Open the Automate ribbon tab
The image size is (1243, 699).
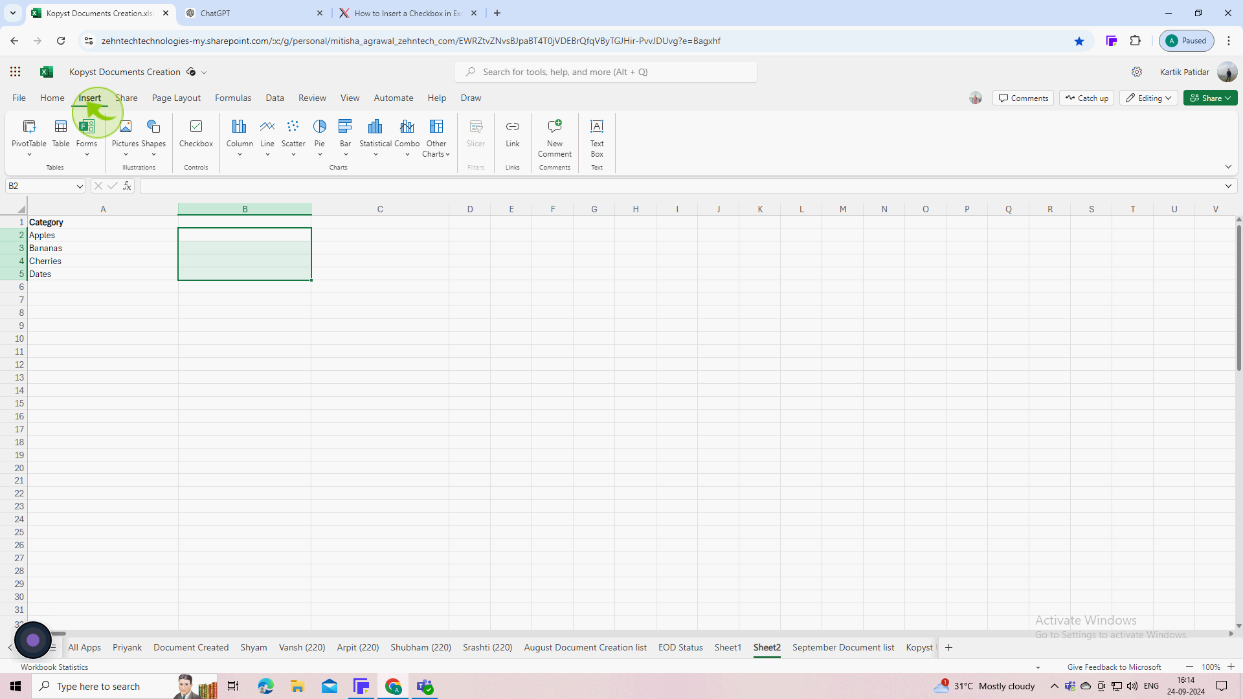[x=394, y=98]
